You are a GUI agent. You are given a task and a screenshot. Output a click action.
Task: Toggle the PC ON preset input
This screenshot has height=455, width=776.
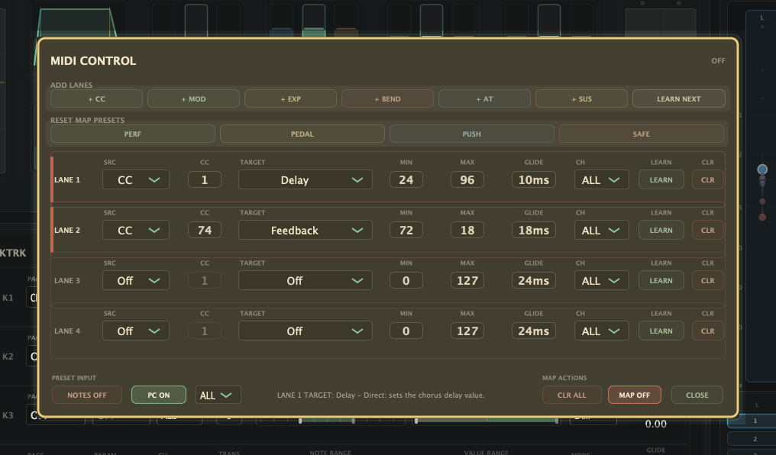coord(158,395)
